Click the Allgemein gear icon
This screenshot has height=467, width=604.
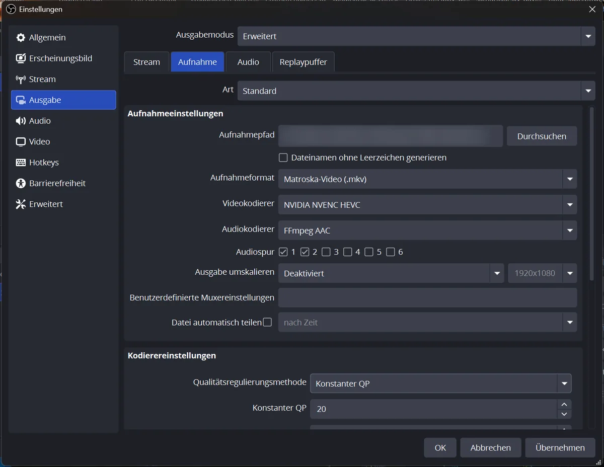(x=21, y=38)
